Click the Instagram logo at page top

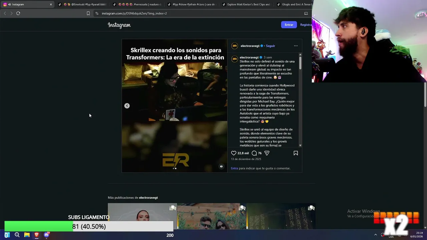point(119,25)
